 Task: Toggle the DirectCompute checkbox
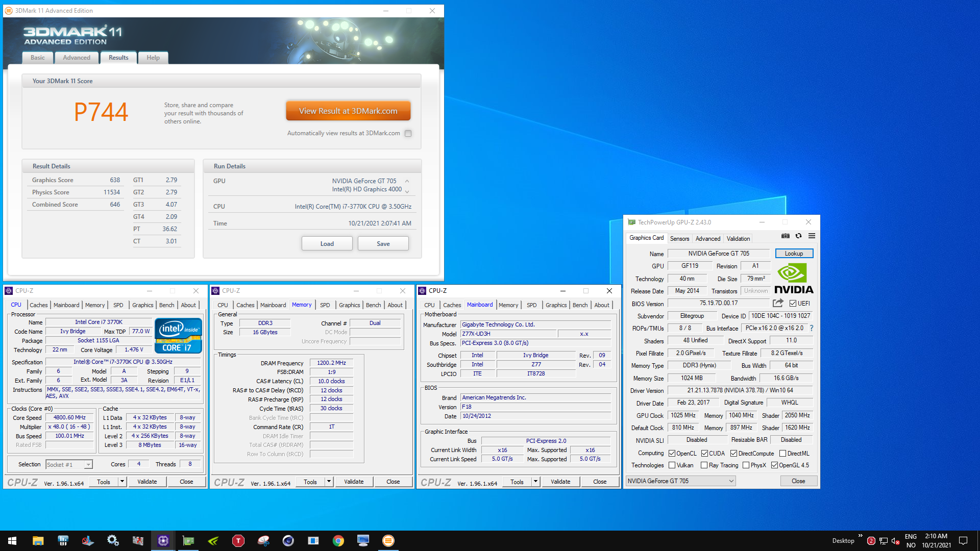click(x=734, y=454)
